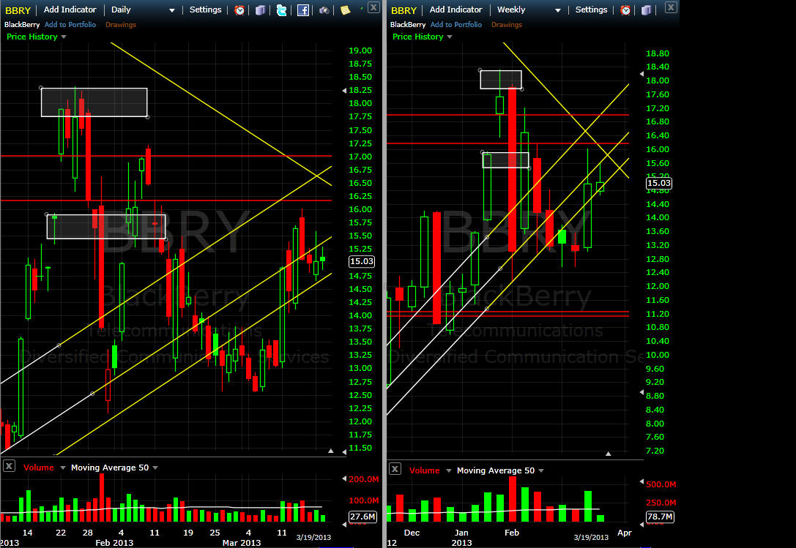This screenshot has height=548, width=796.
Task: Click the 27.6M volume value tag
Action: 362,517
